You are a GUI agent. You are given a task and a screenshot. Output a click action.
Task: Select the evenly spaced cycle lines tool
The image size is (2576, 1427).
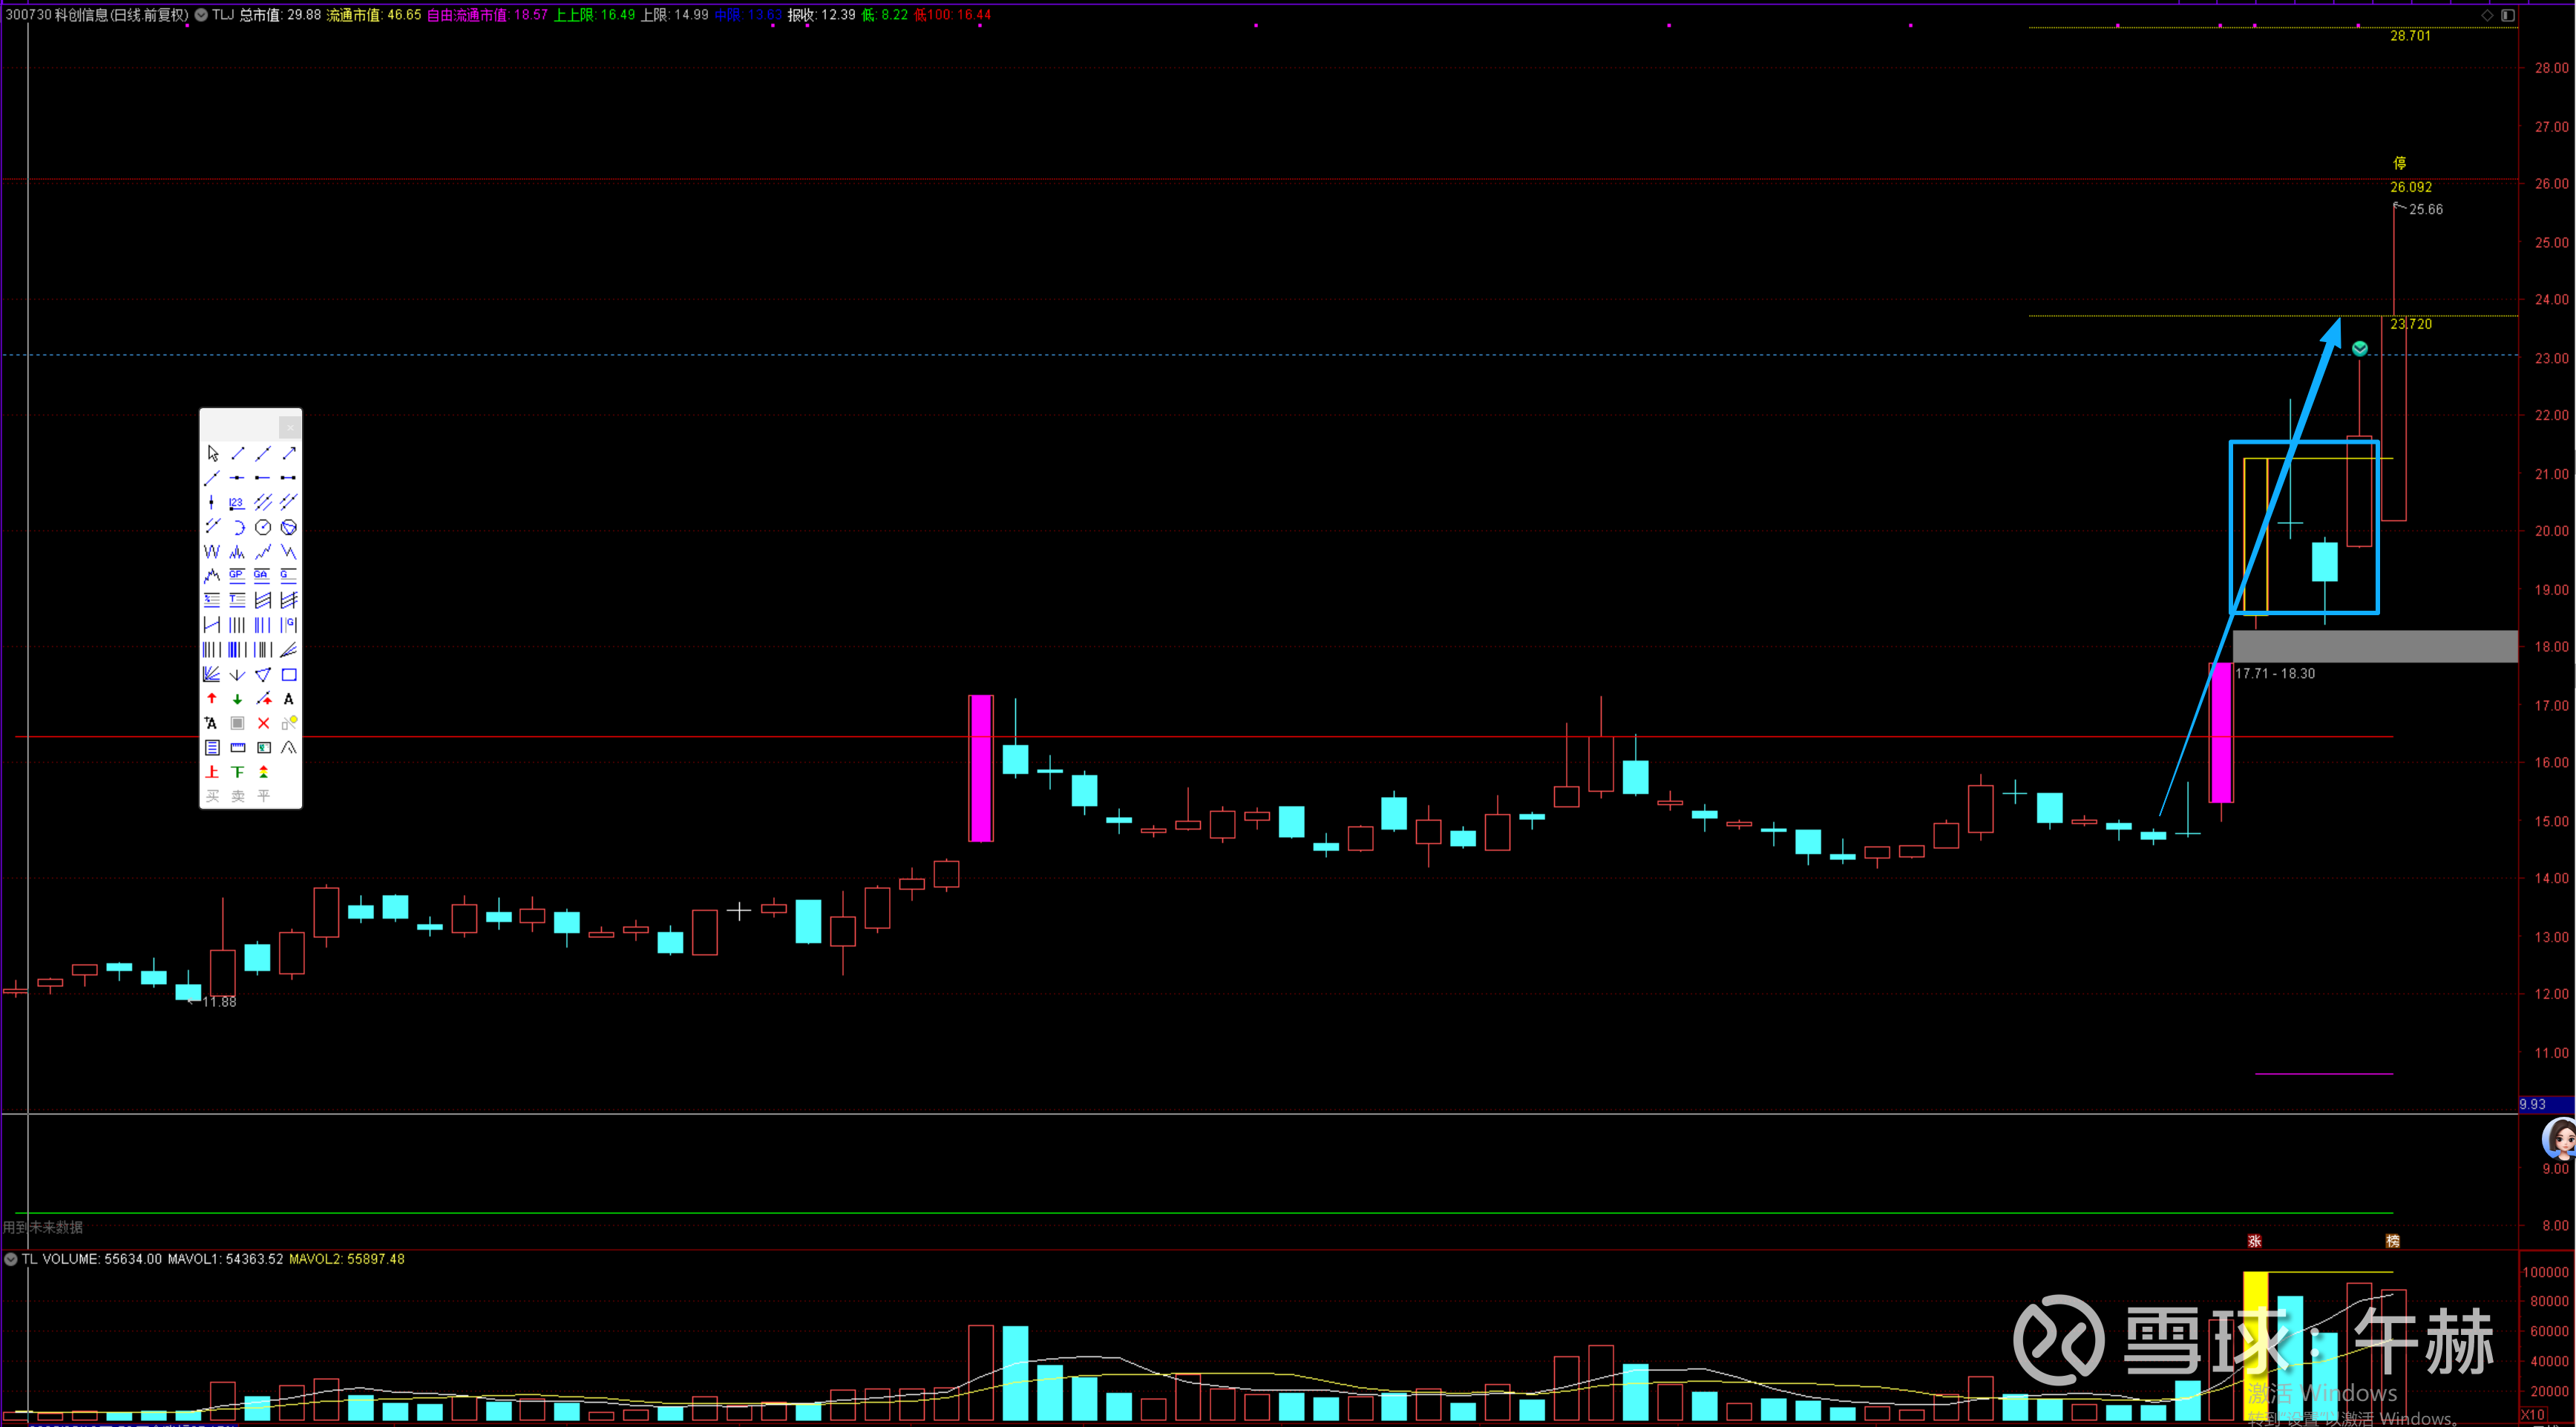237,625
